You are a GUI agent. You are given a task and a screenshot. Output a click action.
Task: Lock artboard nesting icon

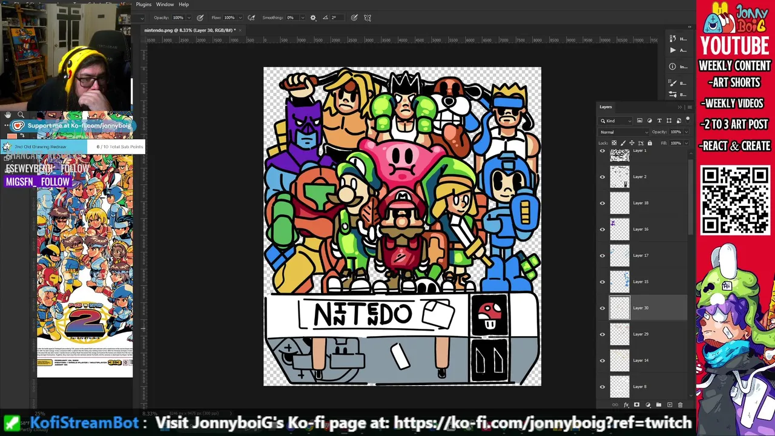click(641, 144)
